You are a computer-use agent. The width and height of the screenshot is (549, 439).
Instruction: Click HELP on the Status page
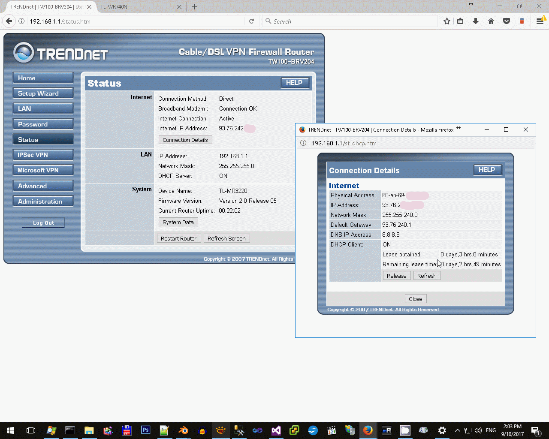pos(295,83)
